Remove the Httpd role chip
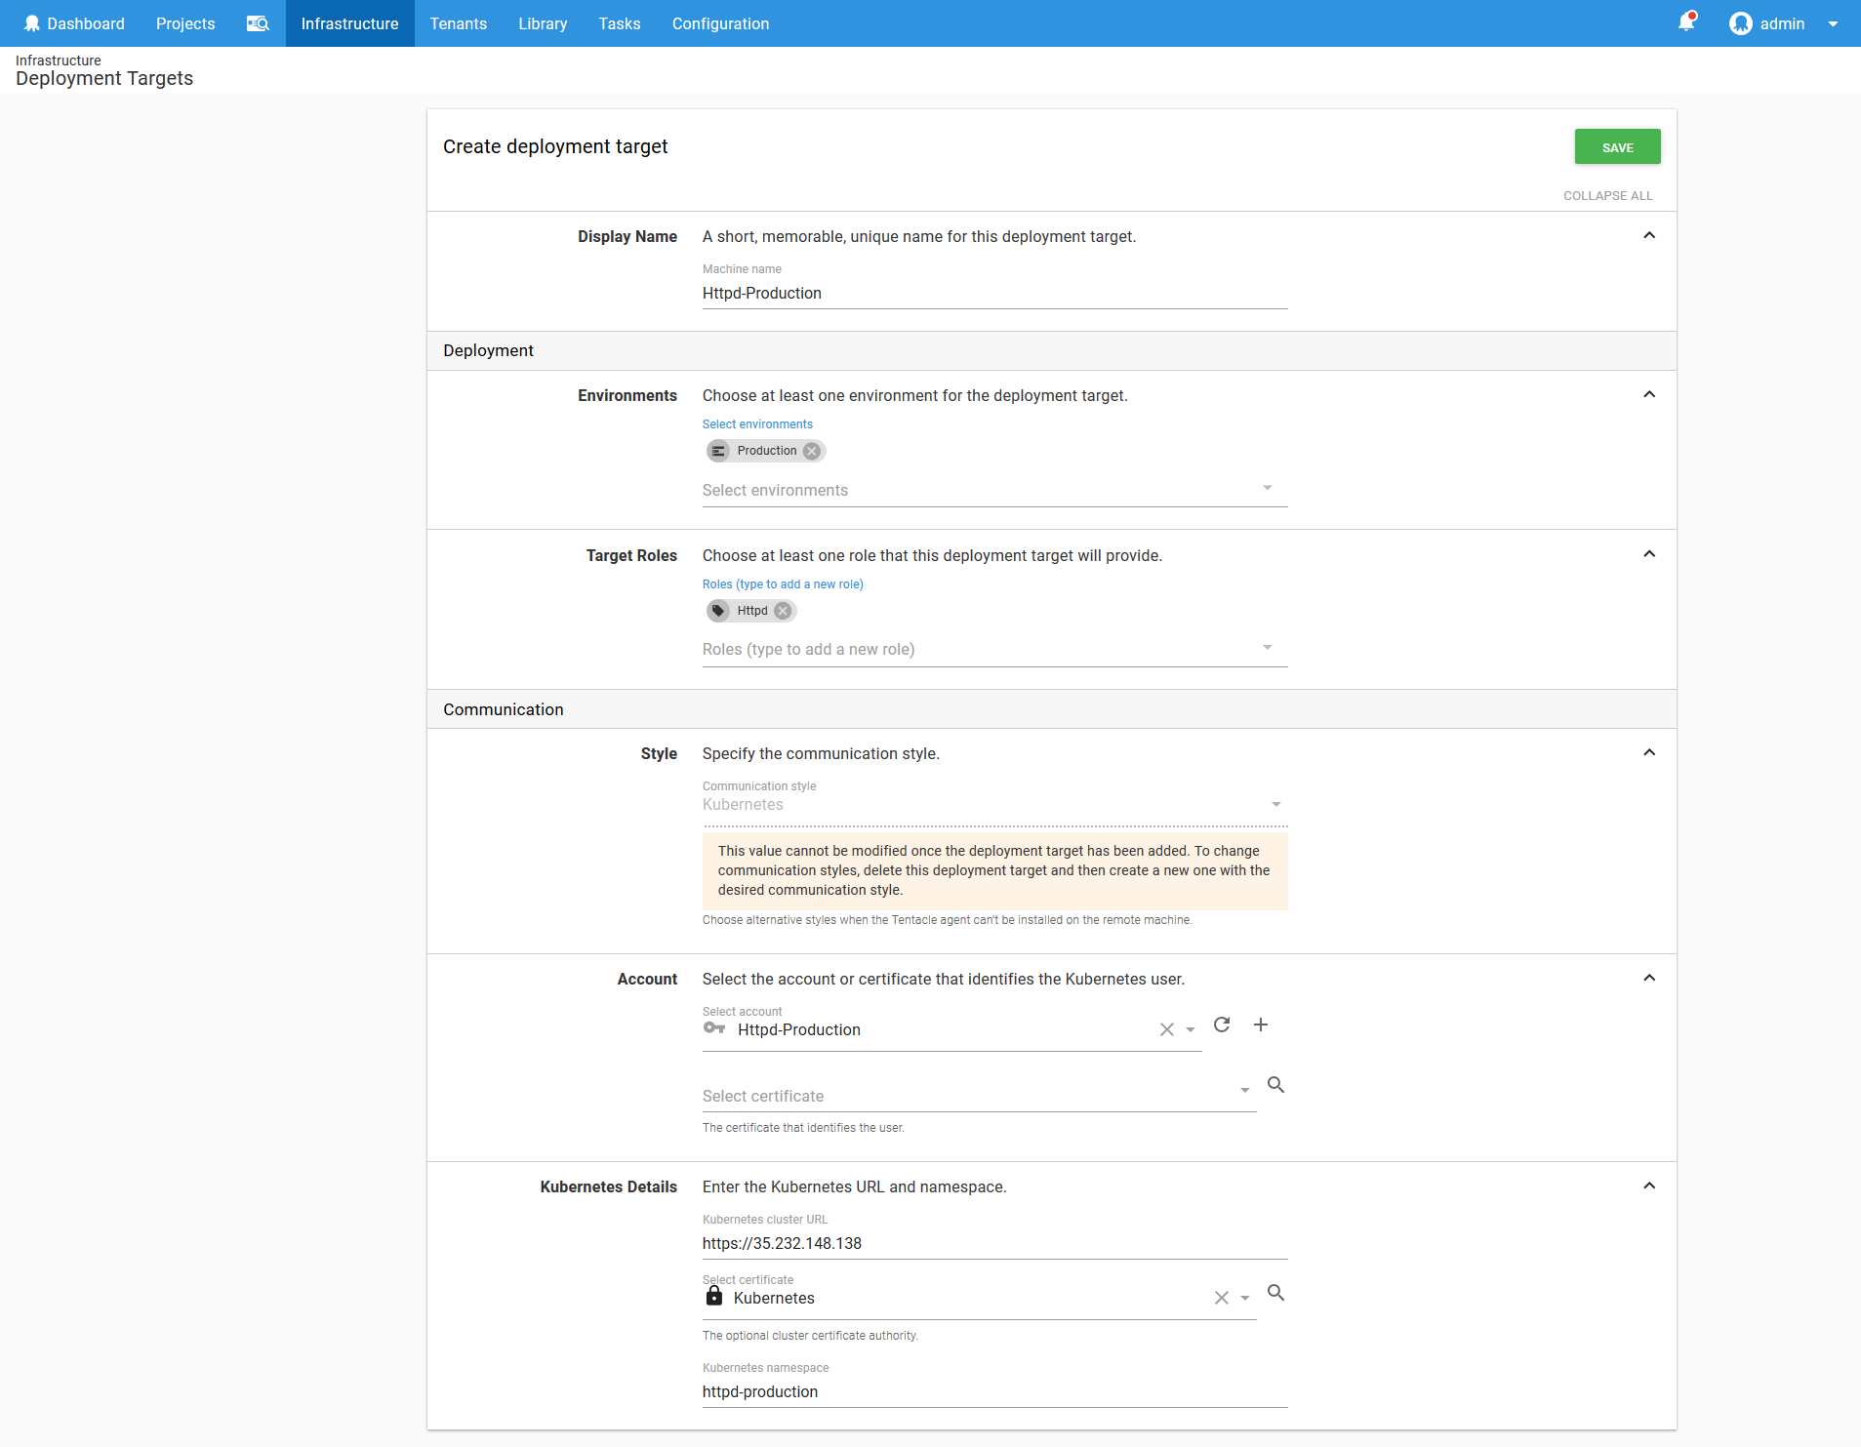Image resolution: width=1861 pixels, height=1447 pixels. coord(783,611)
